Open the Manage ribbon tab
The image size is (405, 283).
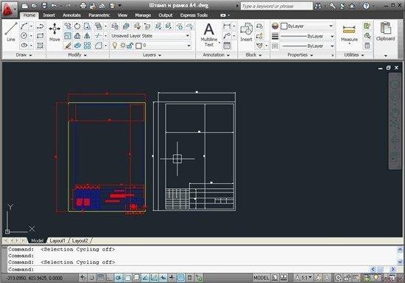click(x=143, y=15)
